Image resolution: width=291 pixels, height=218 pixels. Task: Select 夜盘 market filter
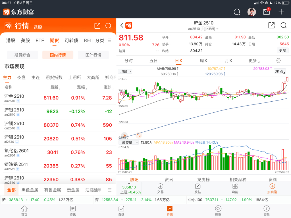[x=21, y=77]
